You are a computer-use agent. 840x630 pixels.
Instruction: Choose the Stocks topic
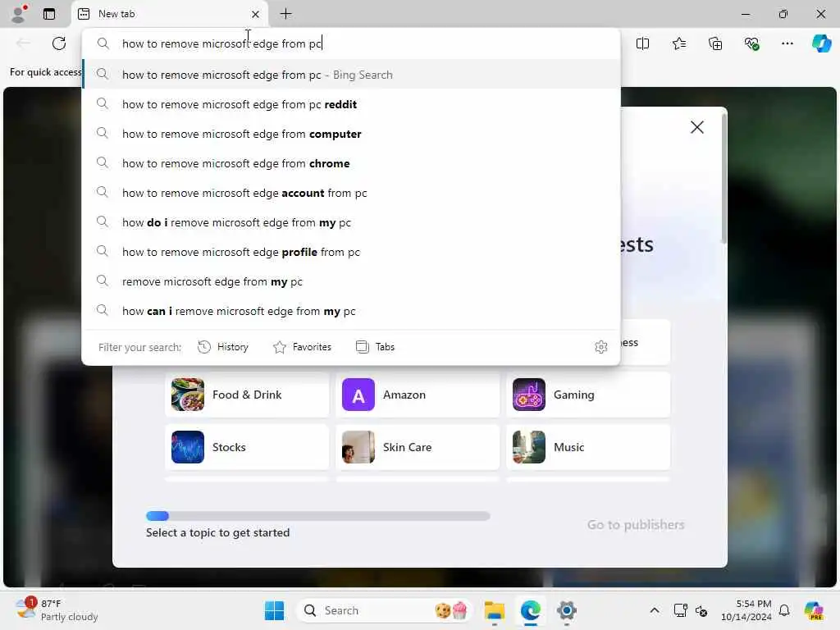247,447
